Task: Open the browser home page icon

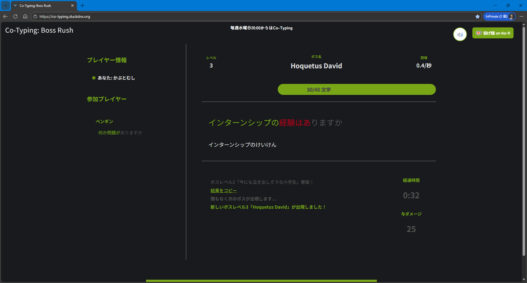Action: (x=25, y=16)
